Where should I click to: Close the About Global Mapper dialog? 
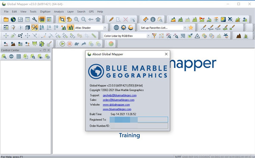point(166,54)
